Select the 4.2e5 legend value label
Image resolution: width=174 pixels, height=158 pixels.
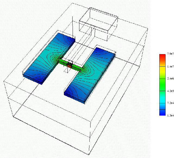tap(170, 91)
